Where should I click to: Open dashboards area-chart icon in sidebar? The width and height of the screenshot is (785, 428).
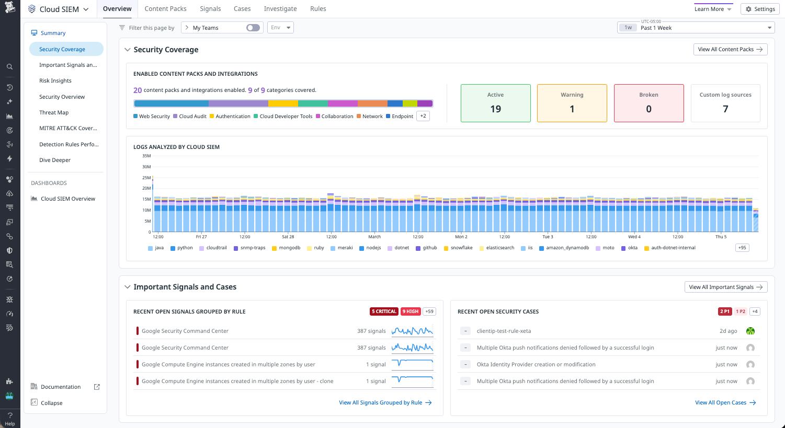pos(9,116)
